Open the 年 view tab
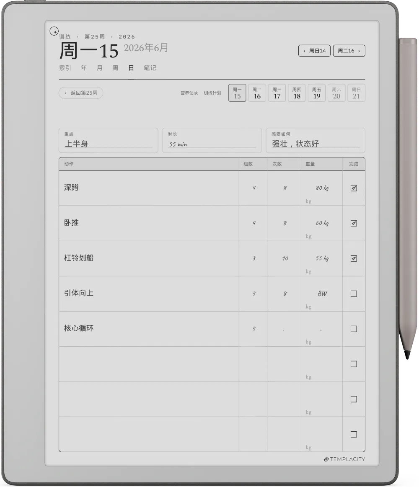The image size is (419, 487). click(84, 68)
